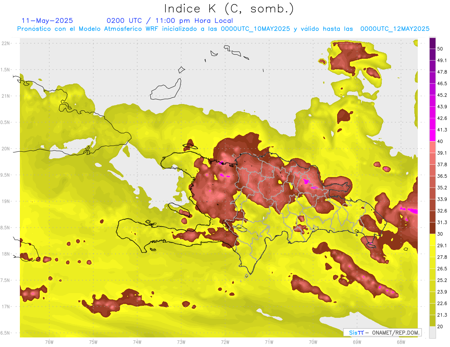This screenshot has height=347, width=450.
Task: Click the "Sistt – ONAMET/REP.DOM." credit box
Action: pos(382,332)
